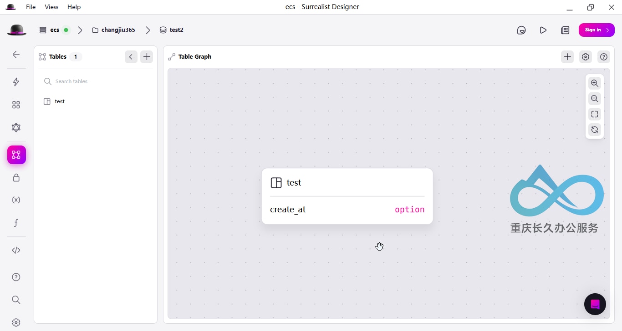Open the GraphQL view icon

[16, 127]
